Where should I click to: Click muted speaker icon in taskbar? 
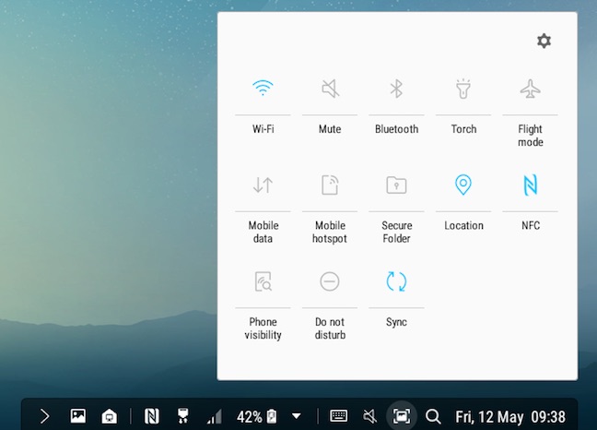(369, 416)
